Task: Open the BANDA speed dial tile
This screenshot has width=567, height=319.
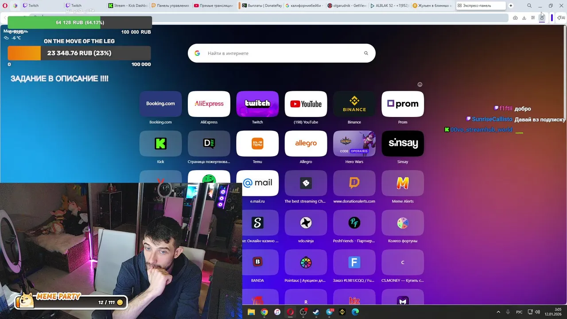Action: [x=260, y=262]
